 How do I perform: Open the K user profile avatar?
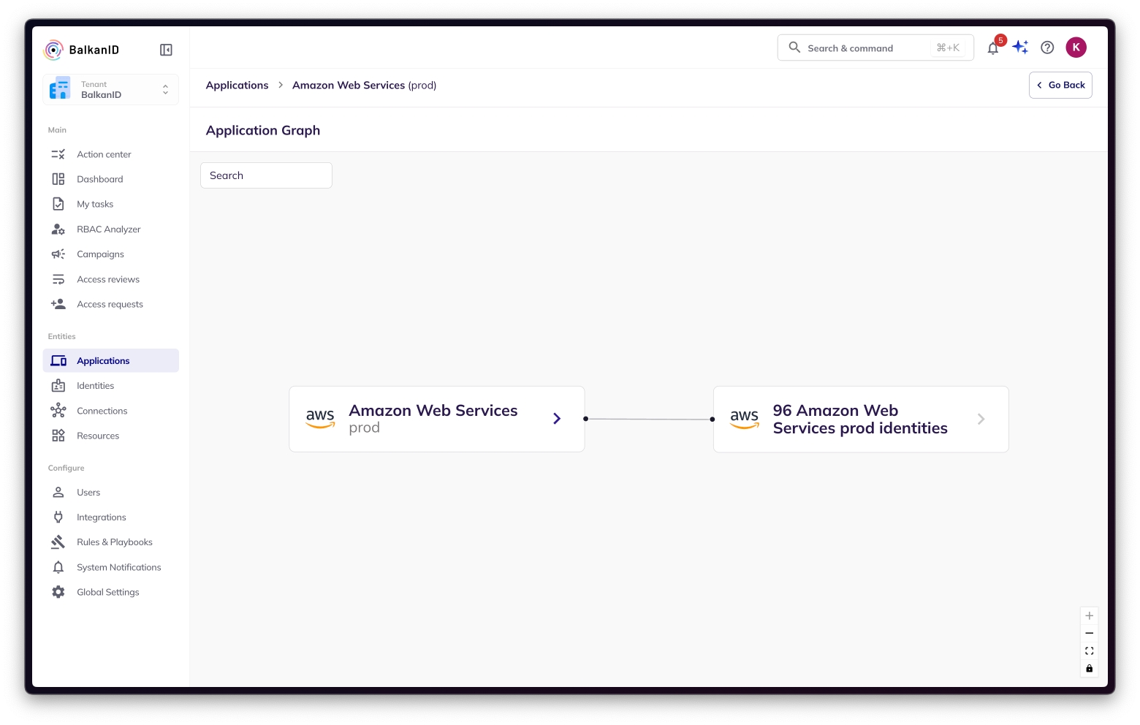click(x=1076, y=48)
